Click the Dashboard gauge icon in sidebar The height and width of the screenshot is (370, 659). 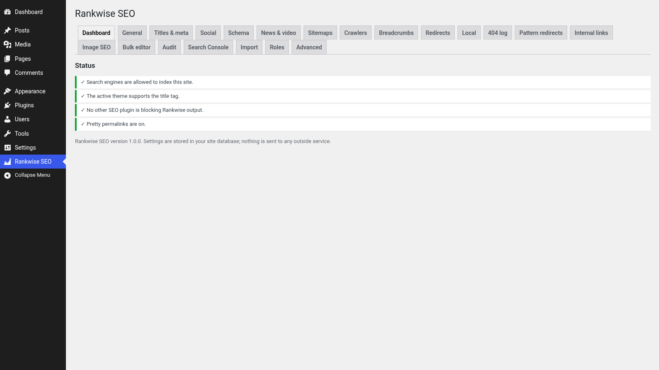pos(7,12)
